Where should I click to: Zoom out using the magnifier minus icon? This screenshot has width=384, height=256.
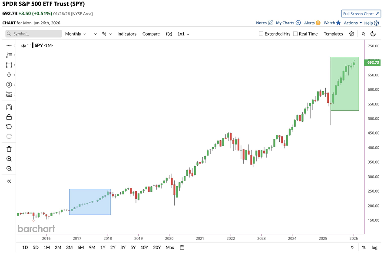9,169
